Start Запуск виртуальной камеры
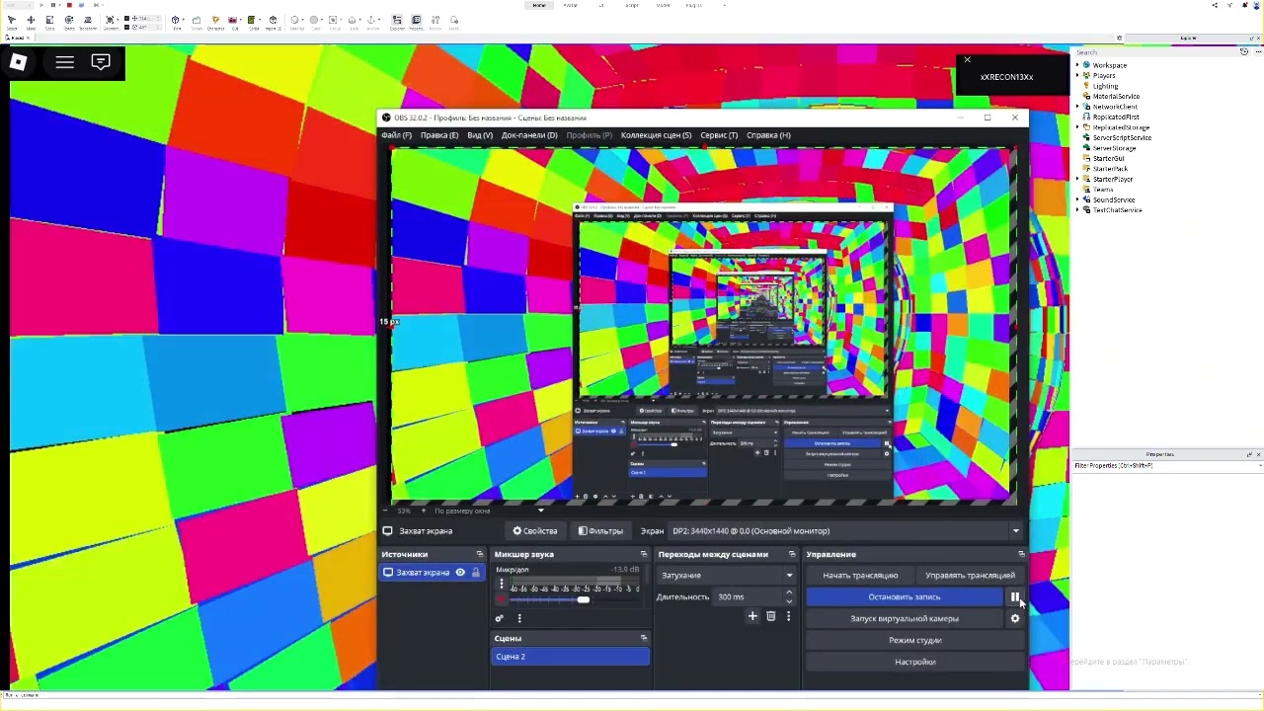Image resolution: width=1264 pixels, height=711 pixels. pyautogui.click(x=905, y=619)
